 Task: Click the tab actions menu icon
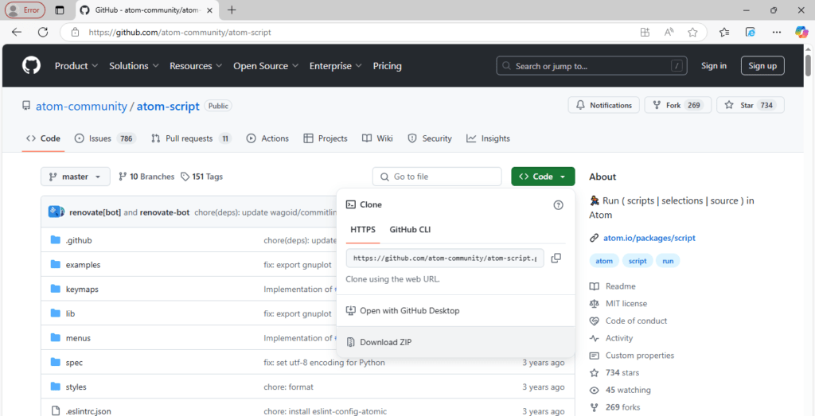[x=60, y=10]
